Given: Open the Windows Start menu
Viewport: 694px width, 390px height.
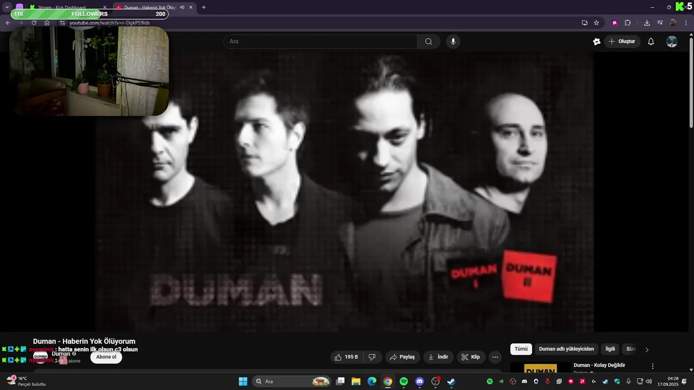Looking at the screenshot, I should click(243, 381).
